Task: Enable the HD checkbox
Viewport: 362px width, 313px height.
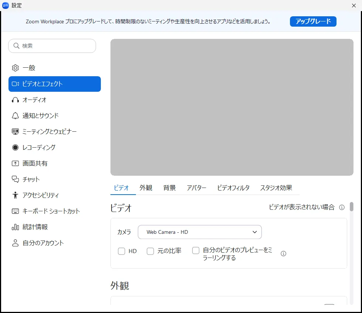Action: tap(122, 251)
